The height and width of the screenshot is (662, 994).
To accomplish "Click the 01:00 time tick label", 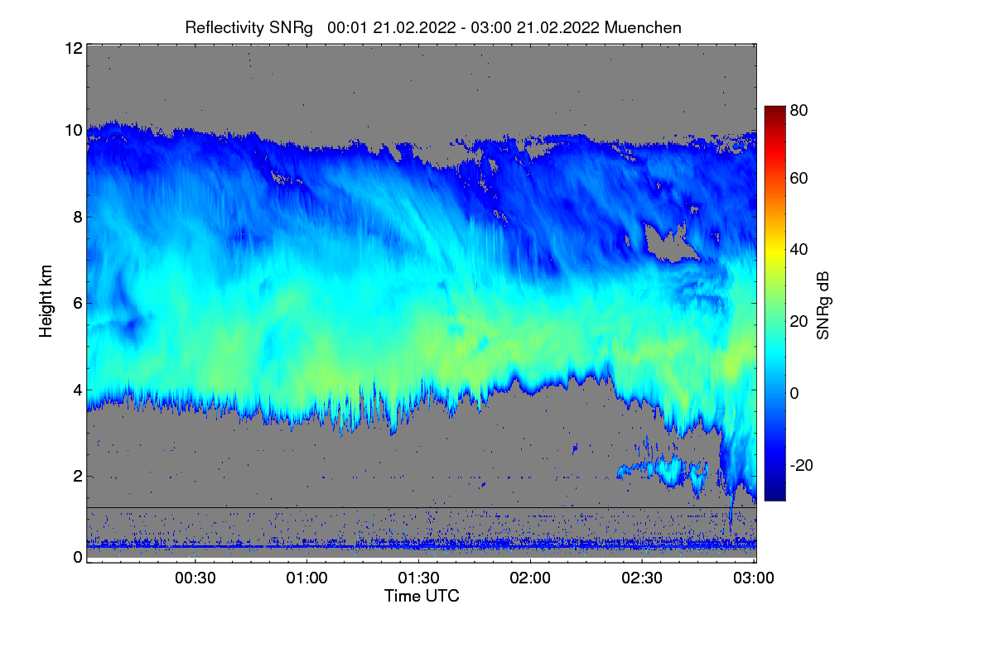I will [x=307, y=578].
